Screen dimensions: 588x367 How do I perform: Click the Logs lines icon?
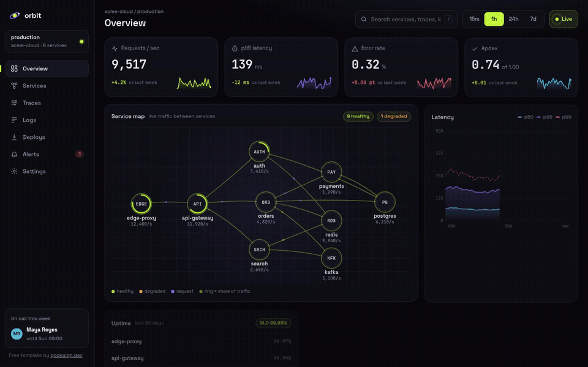(x=14, y=120)
